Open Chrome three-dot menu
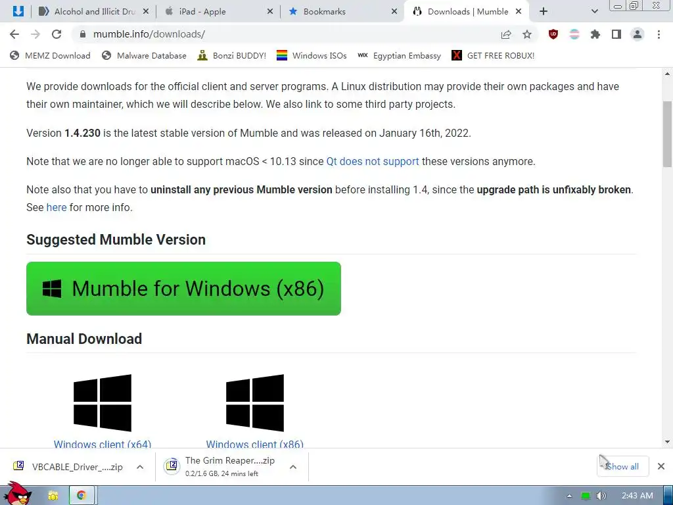The width and height of the screenshot is (673, 505). [659, 34]
